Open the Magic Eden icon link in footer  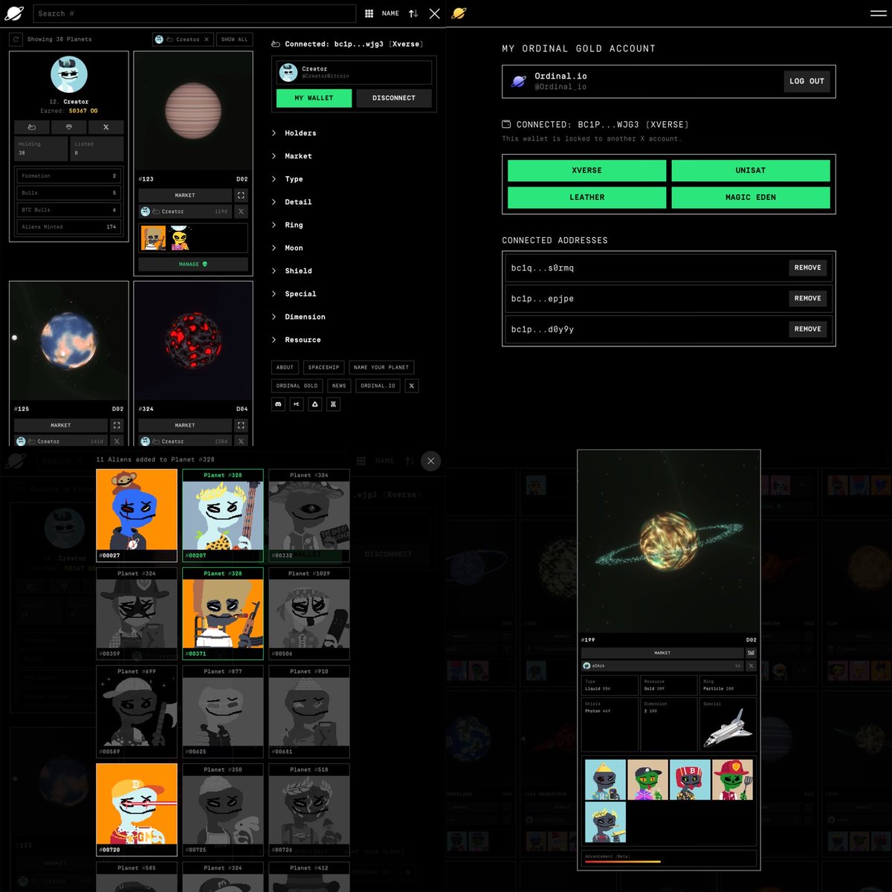(297, 404)
